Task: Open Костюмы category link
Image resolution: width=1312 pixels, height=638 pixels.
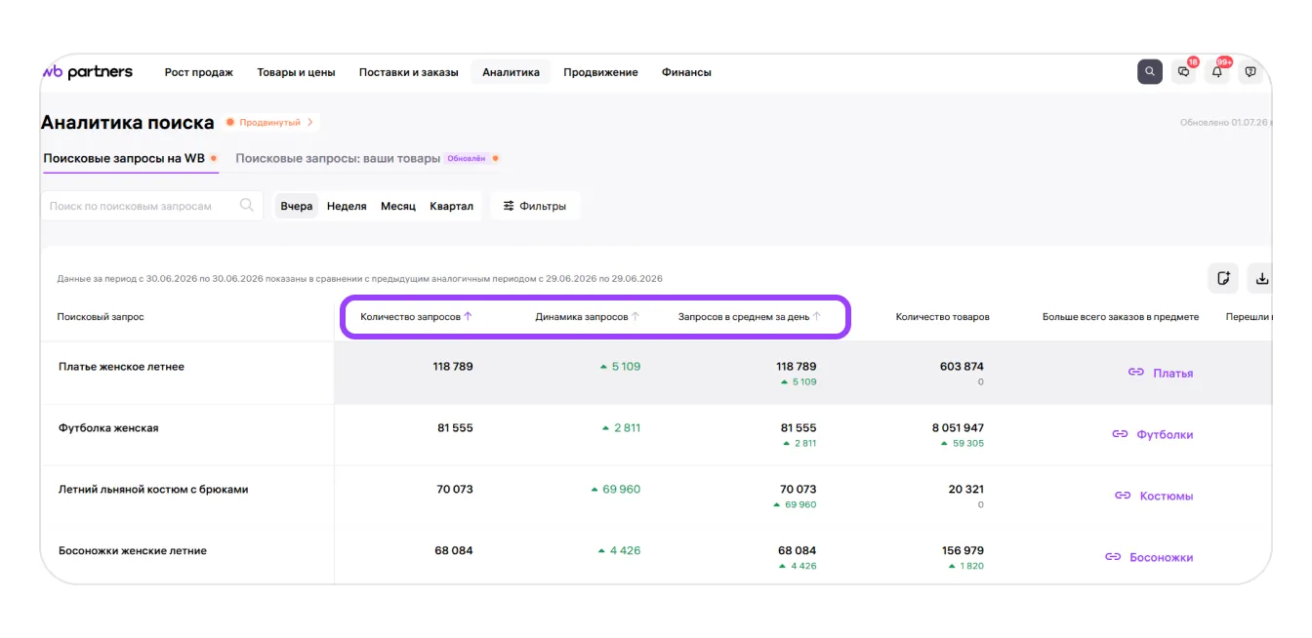Action: click(x=1167, y=496)
